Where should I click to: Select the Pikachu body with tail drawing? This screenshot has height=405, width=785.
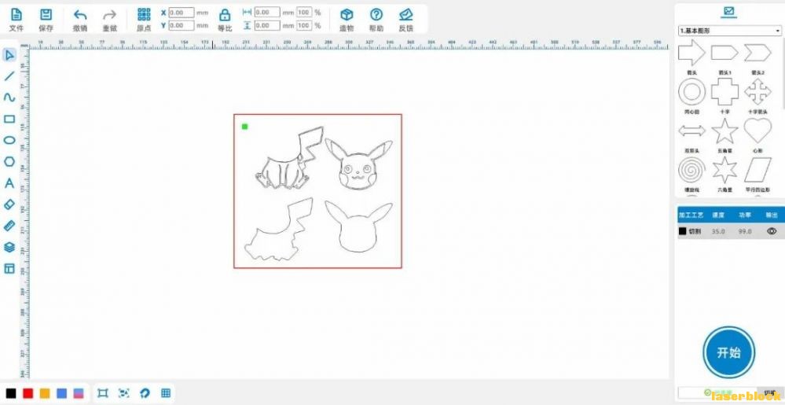pyautogui.click(x=289, y=158)
